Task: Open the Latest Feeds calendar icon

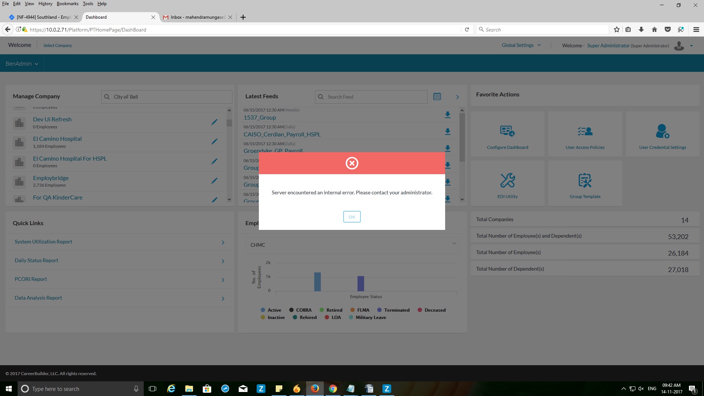Action: (437, 96)
